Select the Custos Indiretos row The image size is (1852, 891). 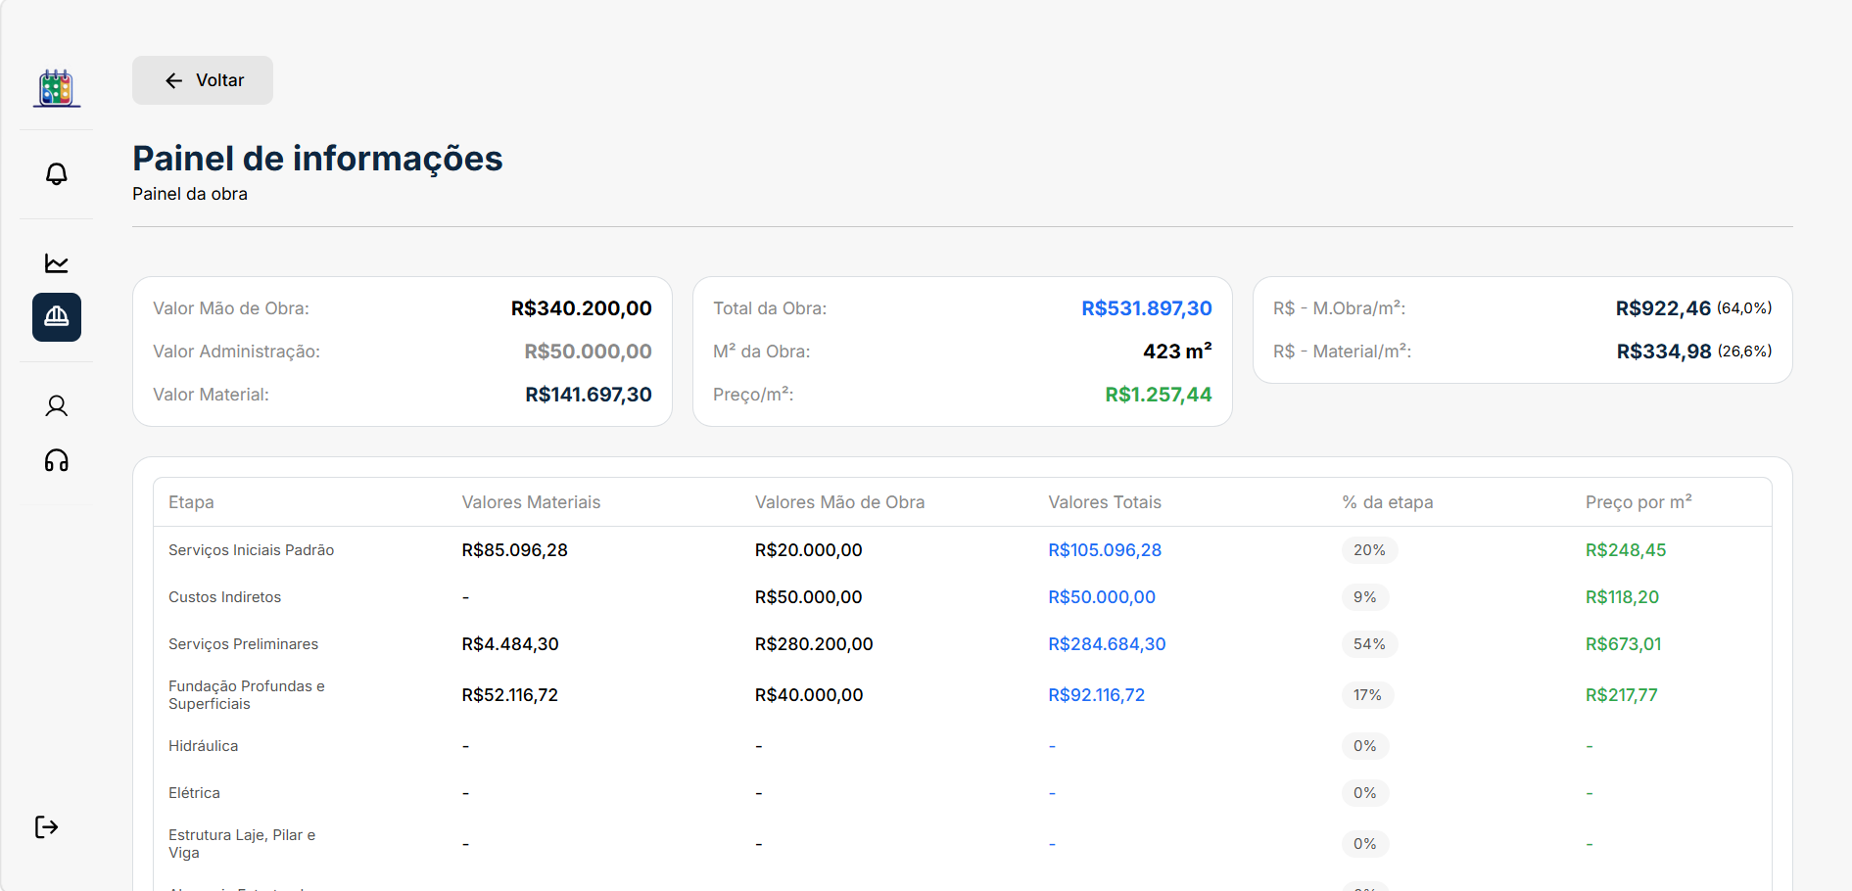pos(963,597)
